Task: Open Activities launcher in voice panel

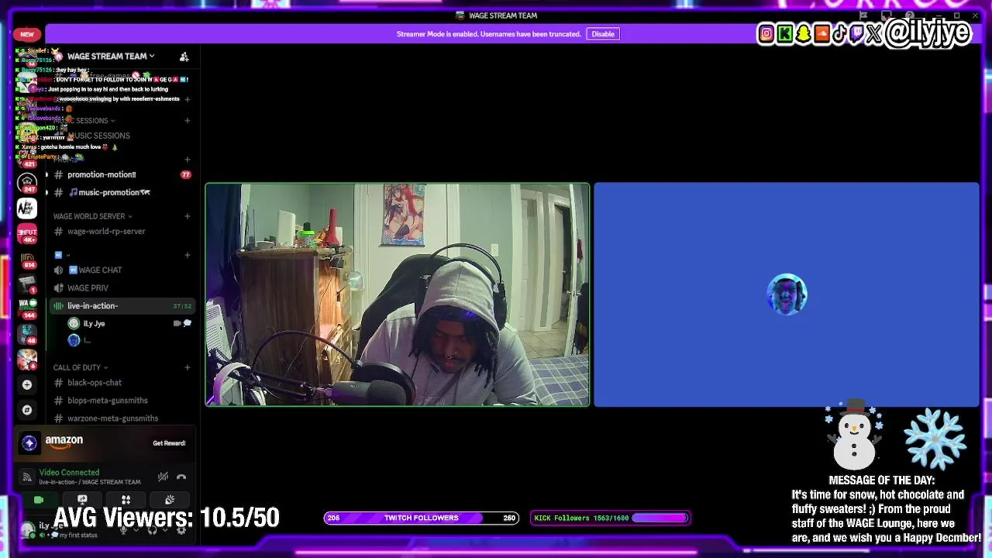Action: click(x=126, y=500)
